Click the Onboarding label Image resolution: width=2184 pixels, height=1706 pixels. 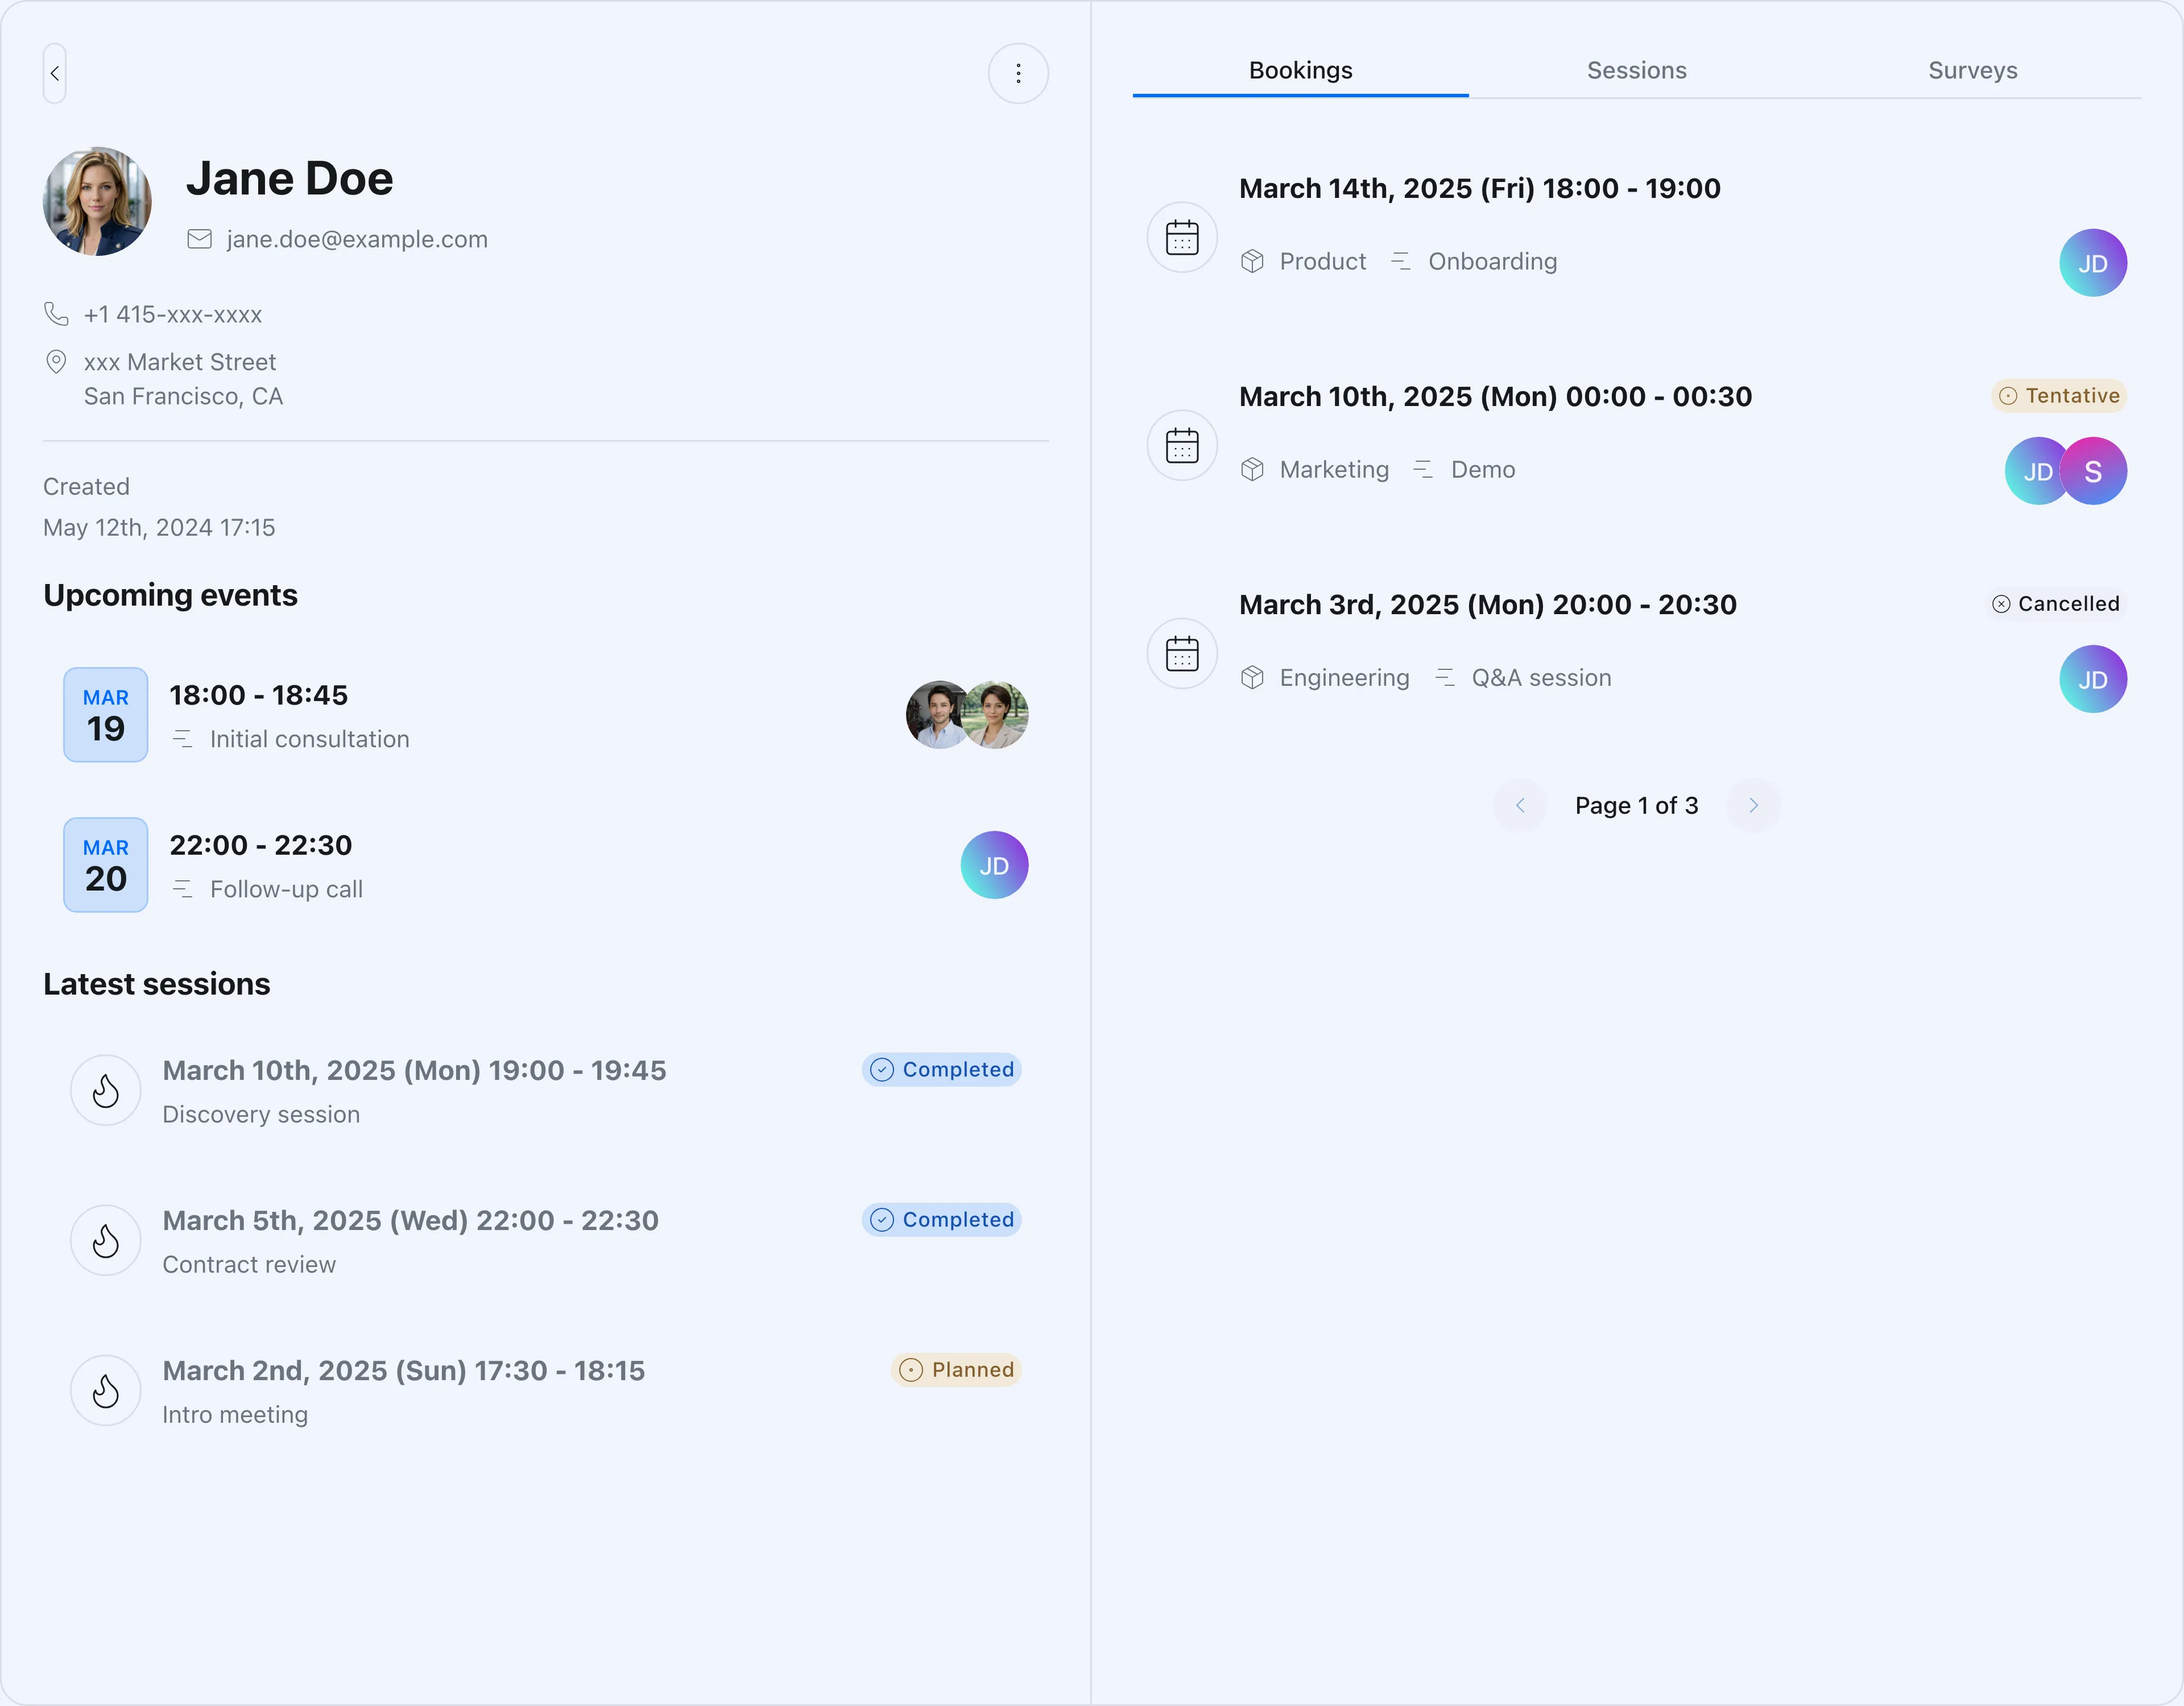1492,261
